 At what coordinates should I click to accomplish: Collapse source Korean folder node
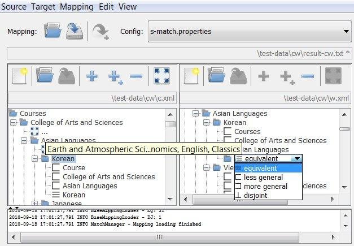35,159
